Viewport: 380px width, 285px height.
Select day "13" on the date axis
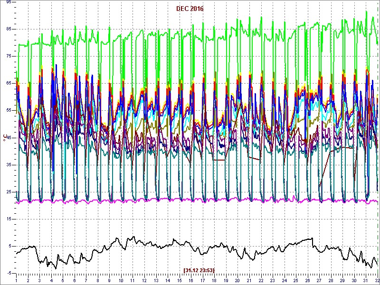coord(156,280)
